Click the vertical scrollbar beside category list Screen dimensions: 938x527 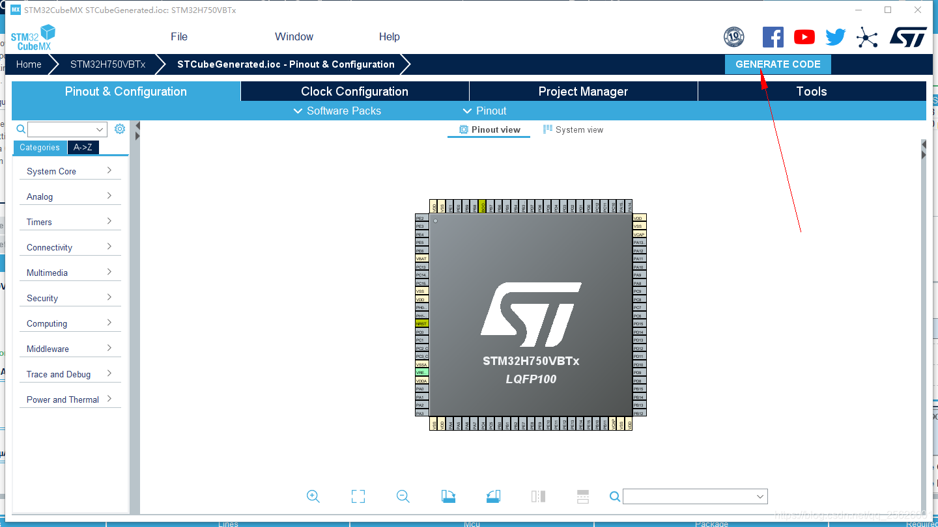(x=134, y=316)
